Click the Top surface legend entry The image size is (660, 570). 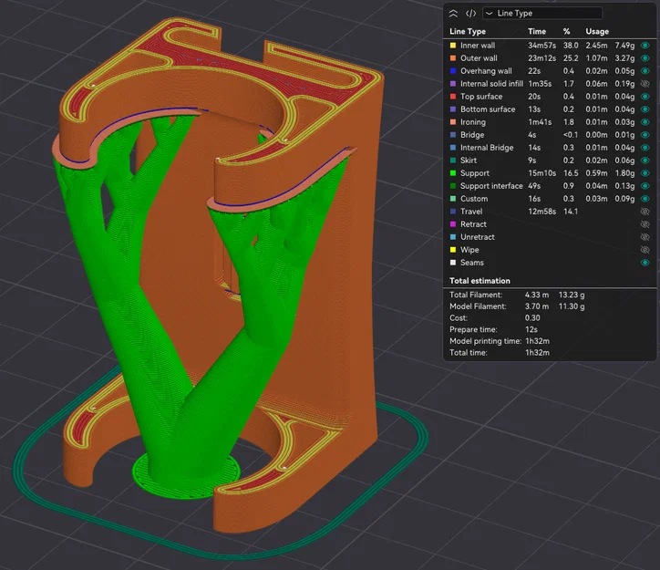pos(481,97)
